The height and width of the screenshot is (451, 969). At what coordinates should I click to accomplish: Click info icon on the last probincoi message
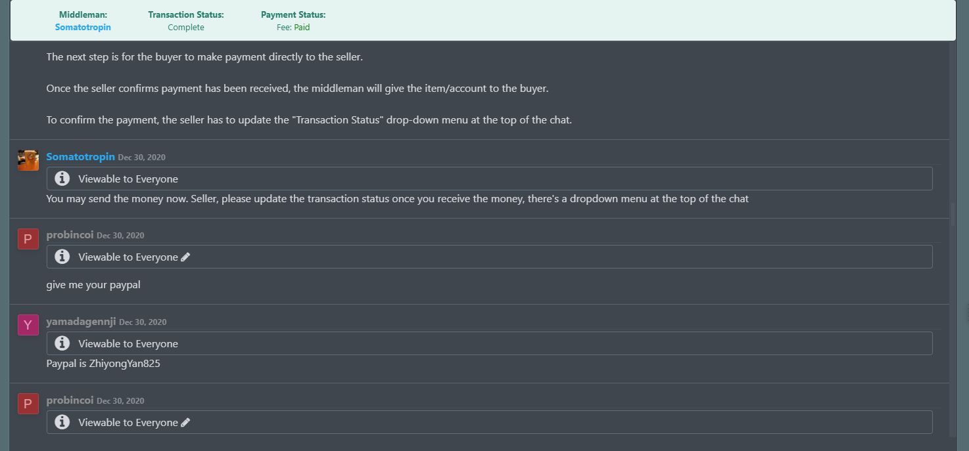click(62, 422)
